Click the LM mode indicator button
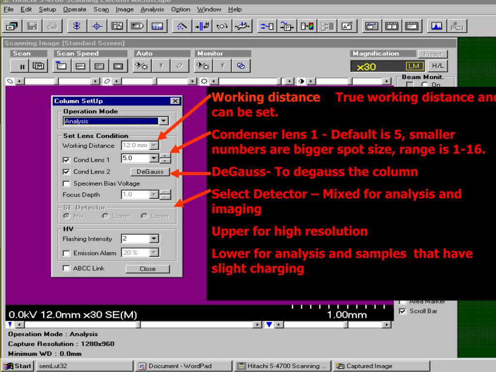 (x=415, y=66)
